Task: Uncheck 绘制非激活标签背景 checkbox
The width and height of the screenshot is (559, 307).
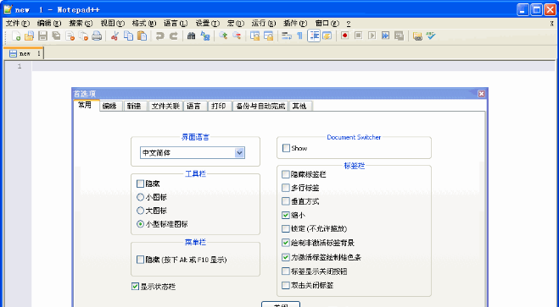Action: pos(286,243)
